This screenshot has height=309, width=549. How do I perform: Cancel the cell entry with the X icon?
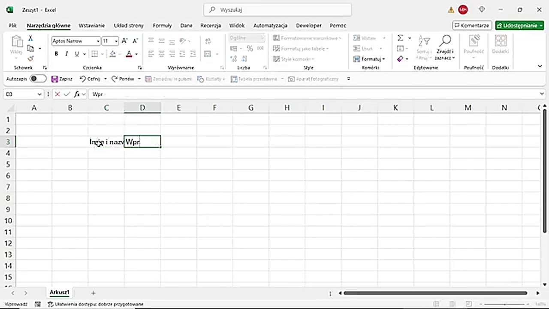click(x=57, y=94)
